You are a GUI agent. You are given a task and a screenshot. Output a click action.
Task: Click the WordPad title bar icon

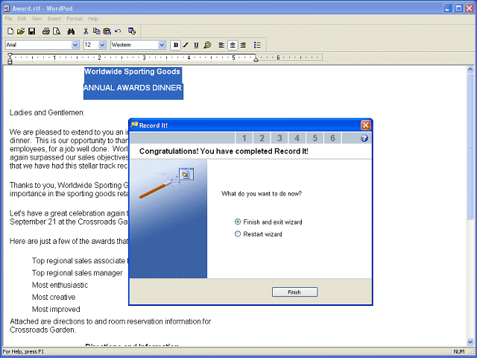point(7,8)
